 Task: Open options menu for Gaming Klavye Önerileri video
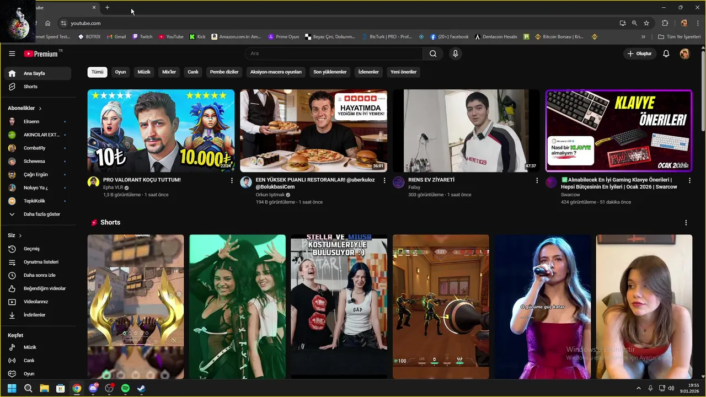pos(689,180)
